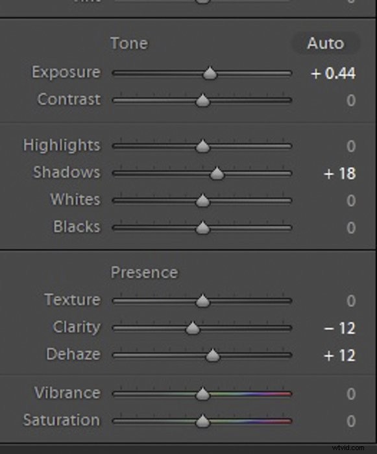Image resolution: width=377 pixels, height=454 pixels.
Task: Click the Contrast slider handle
Action: pos(202,101)
